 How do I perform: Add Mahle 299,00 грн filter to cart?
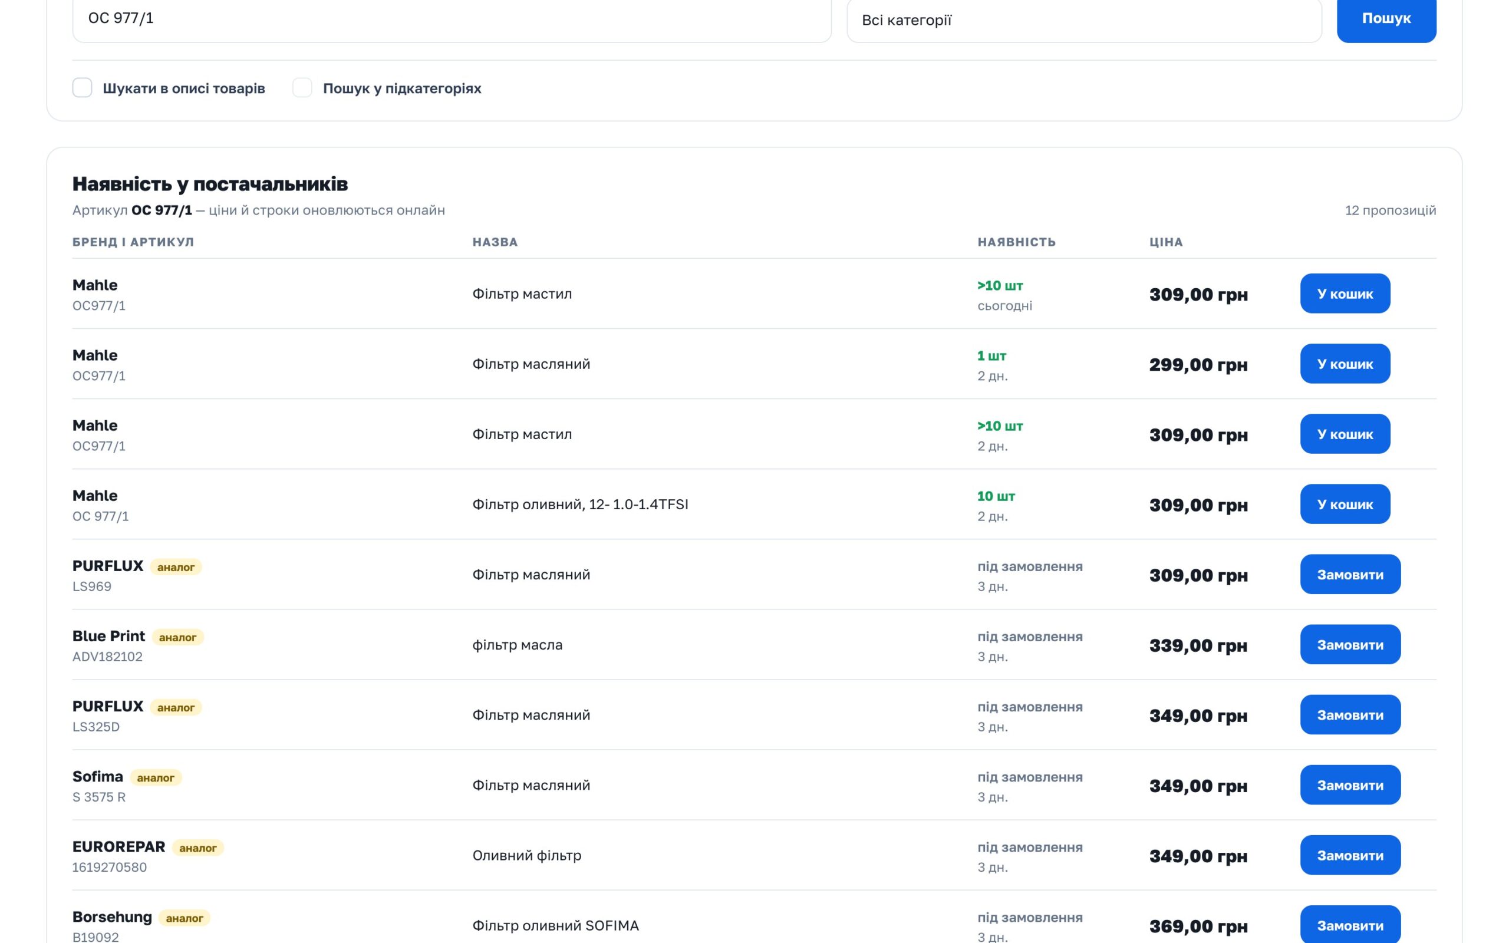(x=1345, y=364)
